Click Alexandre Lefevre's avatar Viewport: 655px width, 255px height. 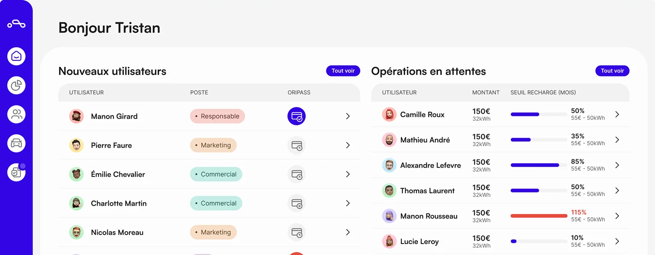pos(389,165)
